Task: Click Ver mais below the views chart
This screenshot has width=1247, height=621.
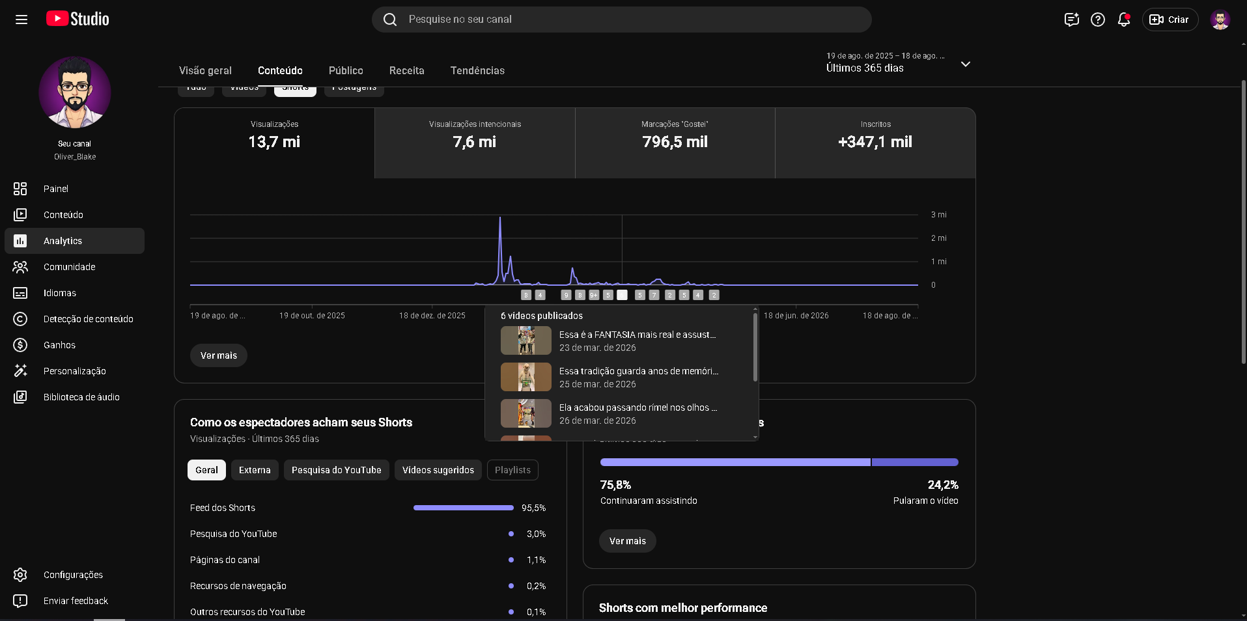Action: 219,355
